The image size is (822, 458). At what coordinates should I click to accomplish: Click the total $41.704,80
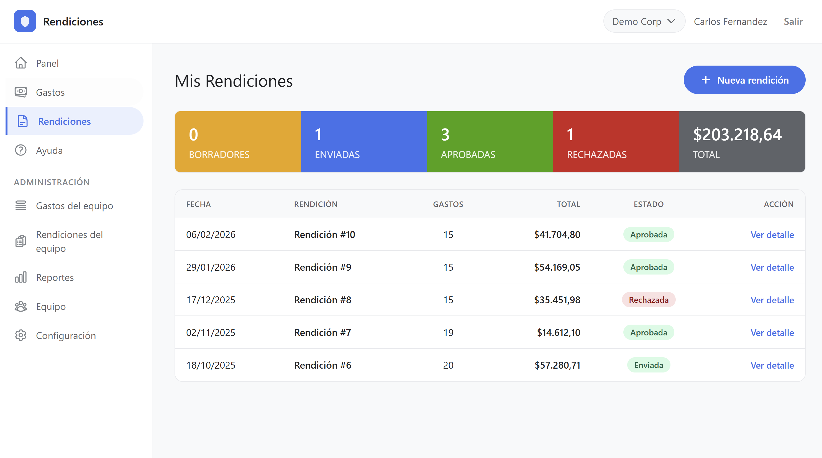tap(557, 235)
